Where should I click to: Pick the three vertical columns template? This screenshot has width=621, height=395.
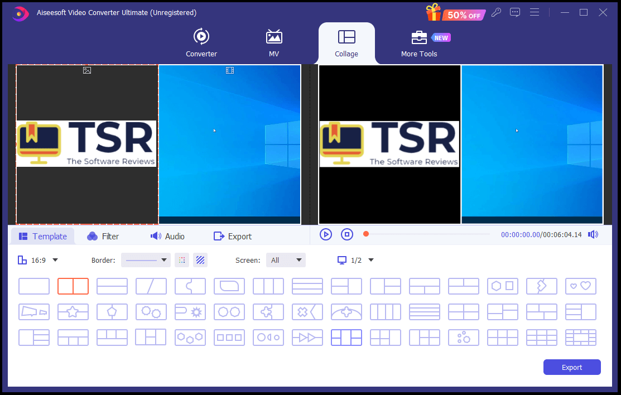click(x=268, y=286)
